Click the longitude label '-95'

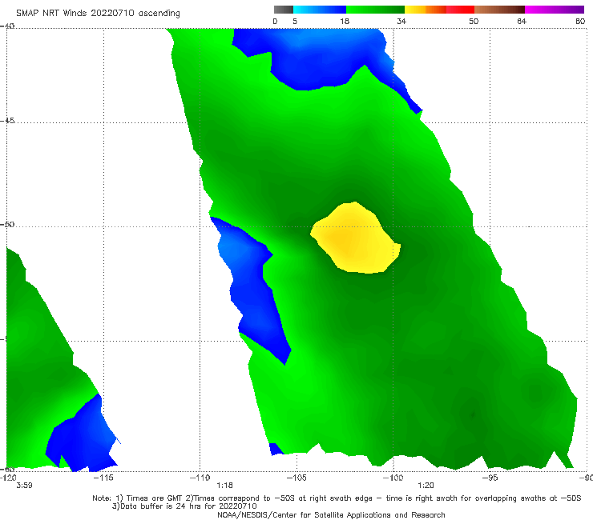(490, 478)
